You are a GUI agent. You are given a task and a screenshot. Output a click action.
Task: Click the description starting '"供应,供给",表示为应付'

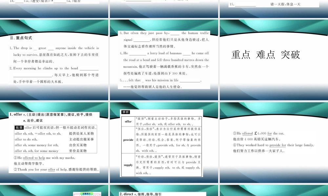pos(168,140)
